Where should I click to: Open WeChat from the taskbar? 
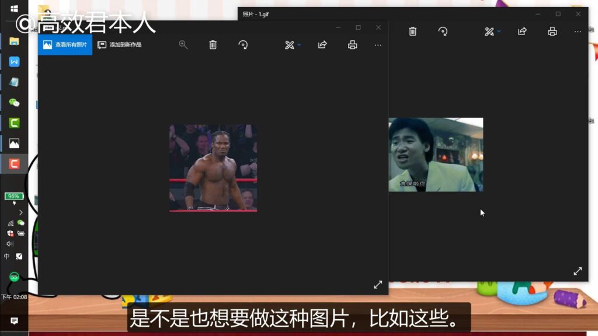(x=14, y=103)
